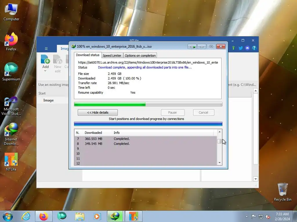This screenshot has height=222, width=297.
Task: Click the green update arrow in NTLite
Action: coord(233,48)
